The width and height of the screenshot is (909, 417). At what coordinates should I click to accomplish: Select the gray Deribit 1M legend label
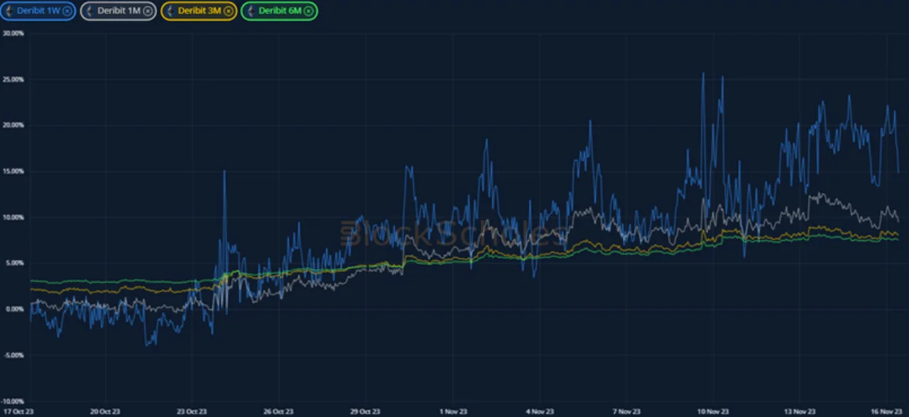[x=119, y=11]
